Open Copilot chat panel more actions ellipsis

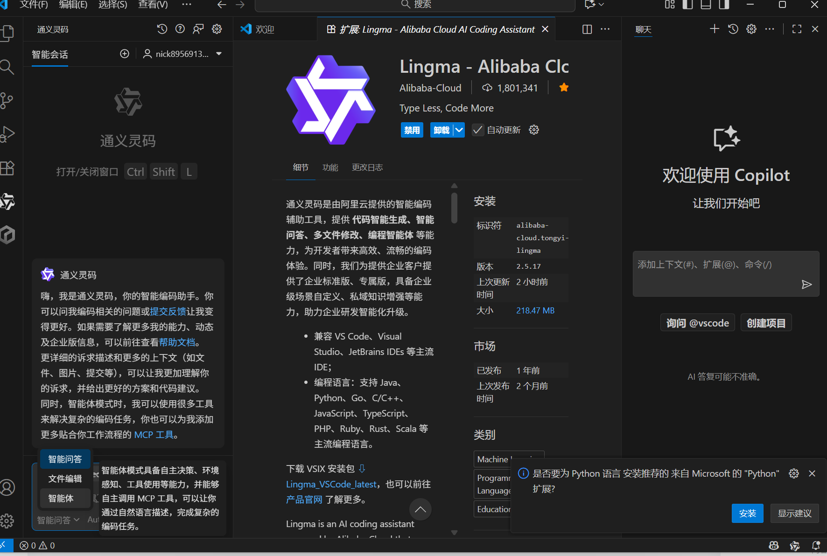pyautogui.click(x=770, y=29)
